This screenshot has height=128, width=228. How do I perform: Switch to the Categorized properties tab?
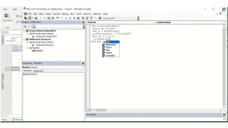(38, 71)
